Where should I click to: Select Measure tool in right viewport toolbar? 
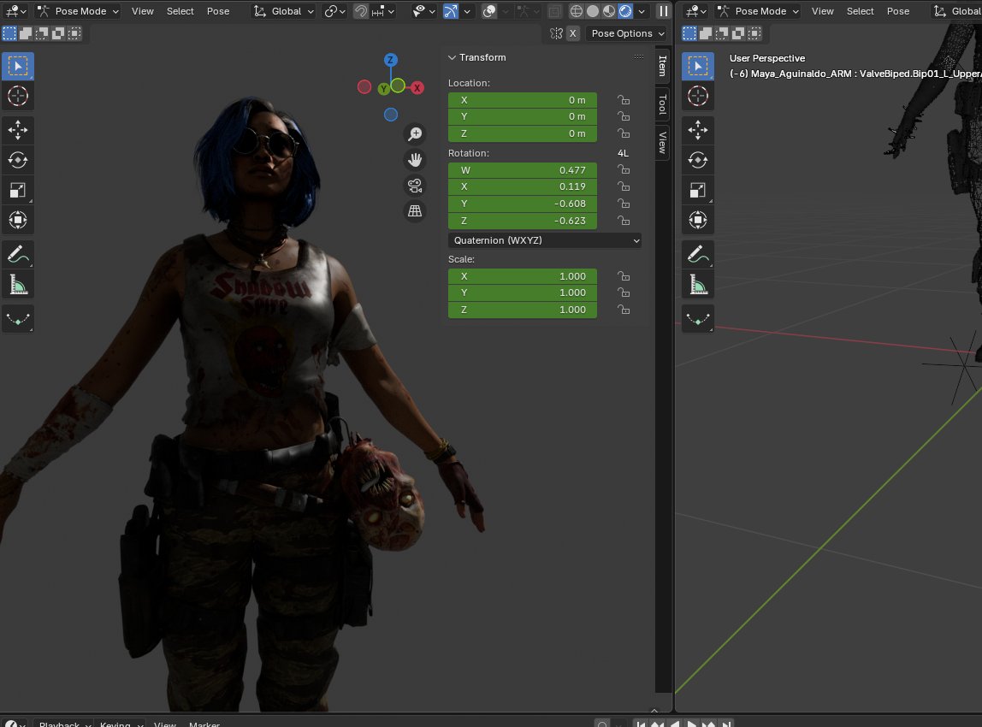point(698,285)
